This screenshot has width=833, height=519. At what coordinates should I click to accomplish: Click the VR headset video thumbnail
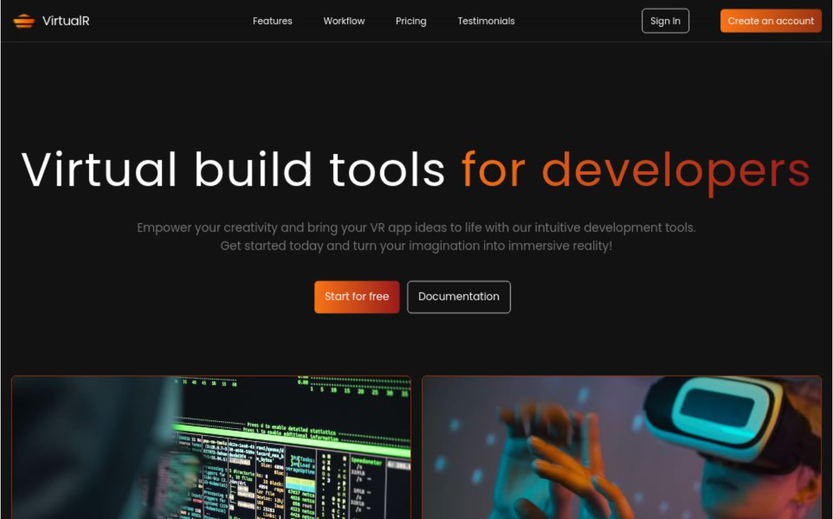coord(622,447)
